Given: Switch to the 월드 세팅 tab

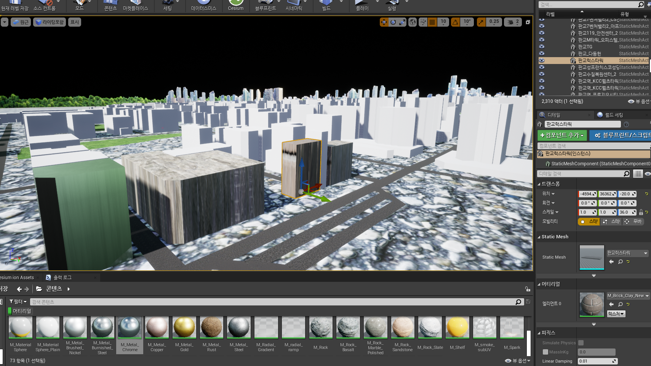Looking at the screenshot, I should pyautogui.click(x=614, y=115).
